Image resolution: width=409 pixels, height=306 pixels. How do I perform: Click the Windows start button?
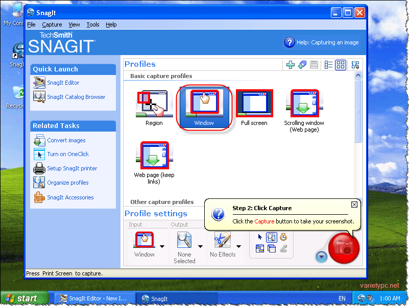click(x=25, y=298)
